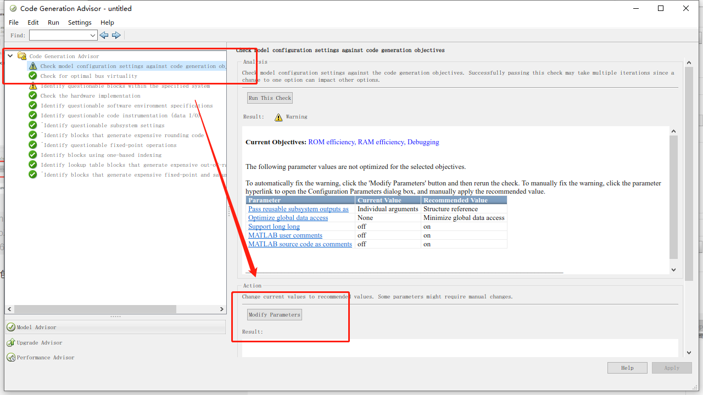Click scroll-left arrow of tree panel
703x395 pixels.
(8, 309)
